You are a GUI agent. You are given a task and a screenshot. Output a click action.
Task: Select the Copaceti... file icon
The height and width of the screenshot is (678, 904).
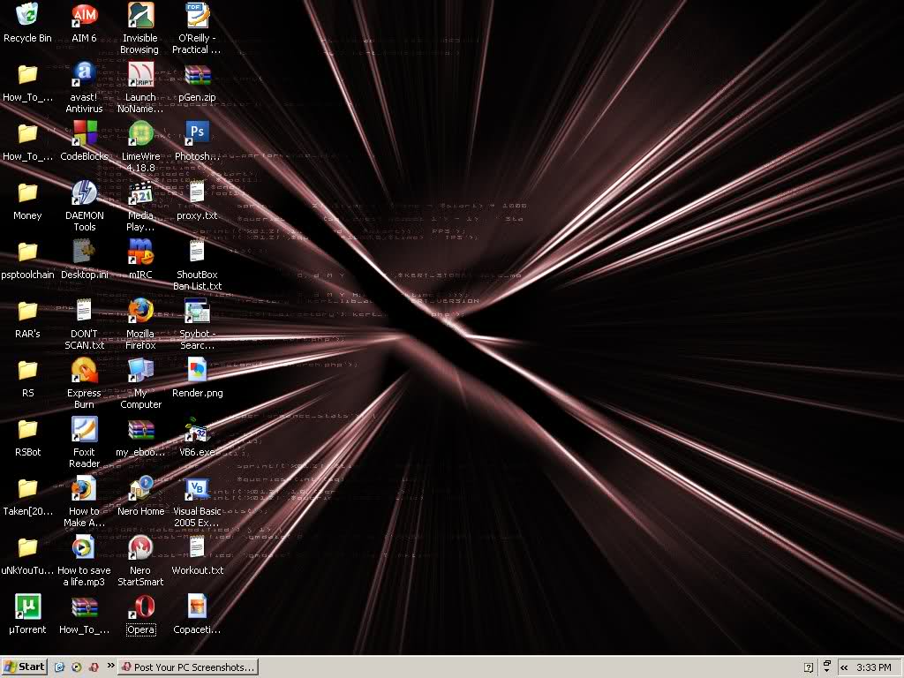(197, 607)
